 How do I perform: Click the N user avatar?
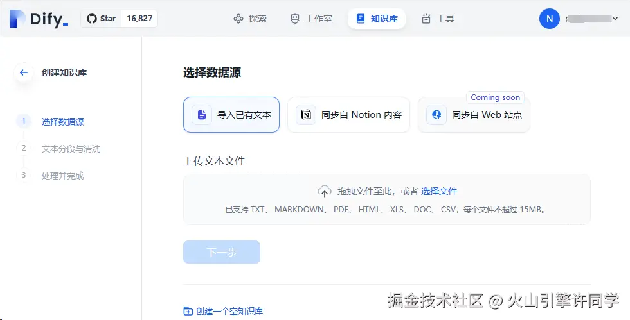[x=549, y=19]
